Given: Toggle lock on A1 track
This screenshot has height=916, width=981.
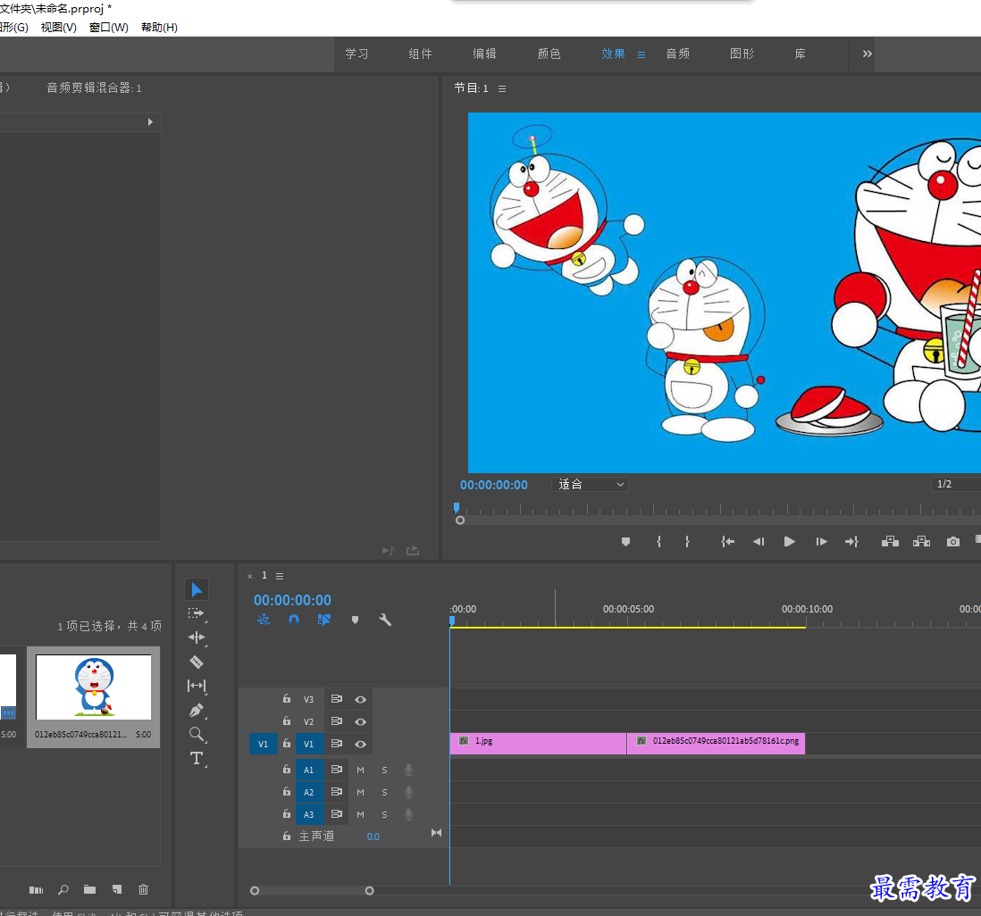Looking at the screenshot, I should (x=287, y=770).
